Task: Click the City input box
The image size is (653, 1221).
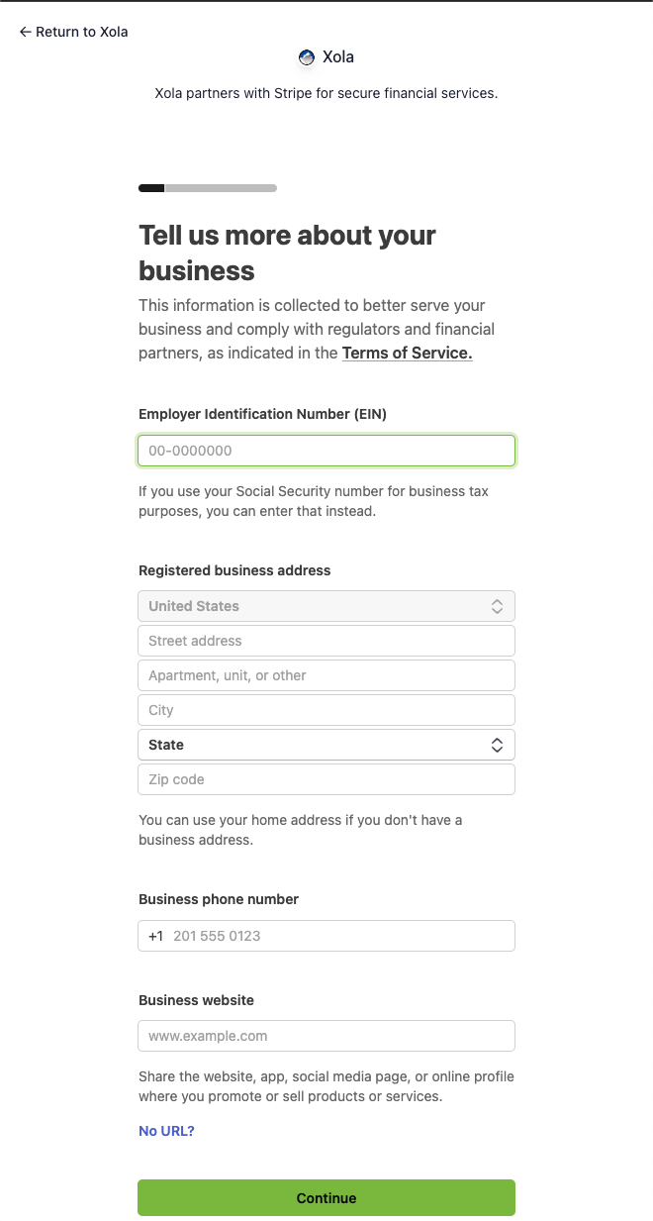Action: [x=326, y=710]
